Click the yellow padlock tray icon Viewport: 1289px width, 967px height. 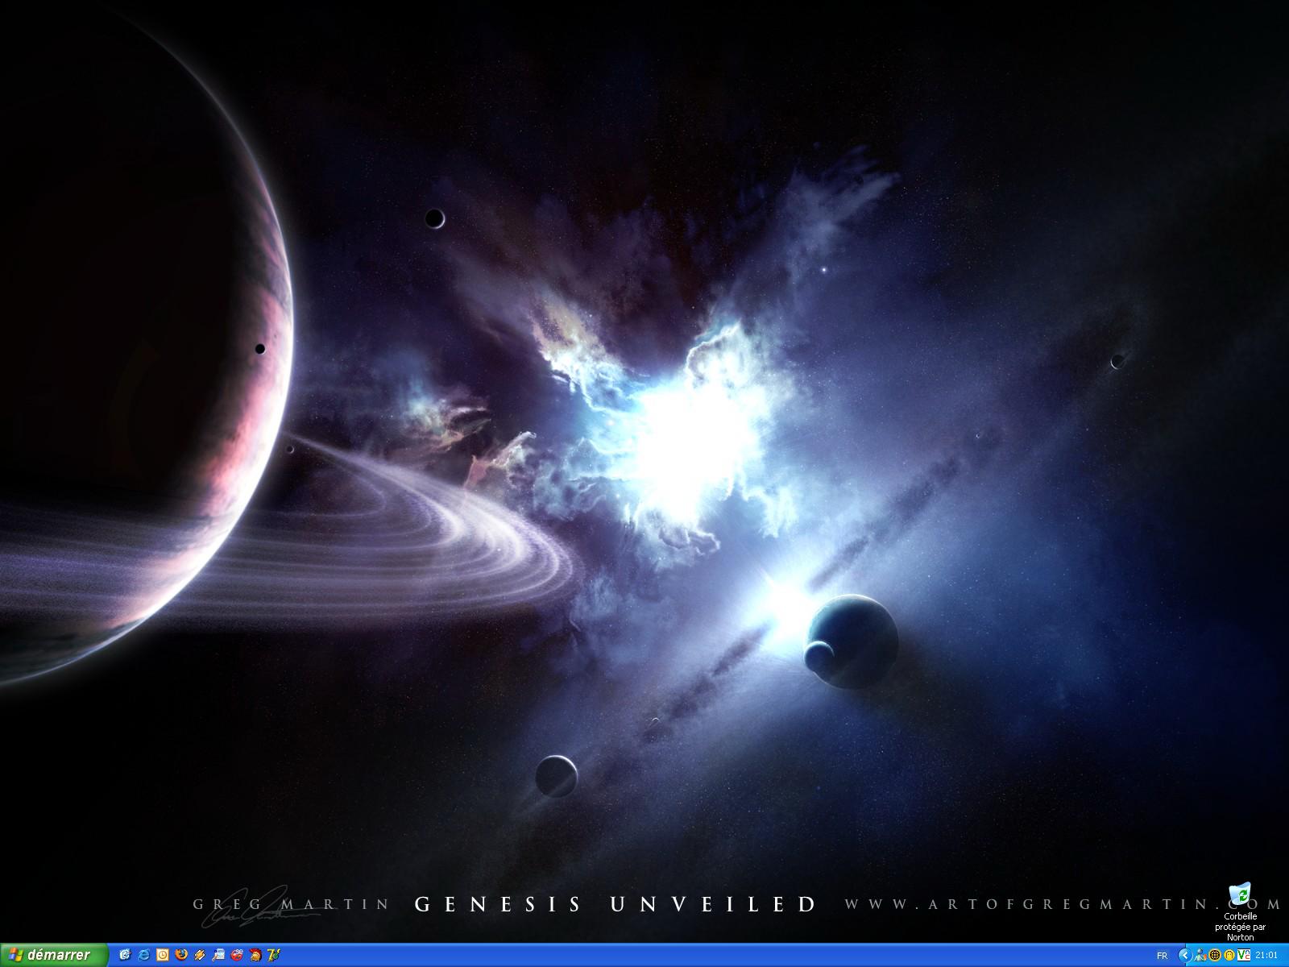tap(1229, 955)
